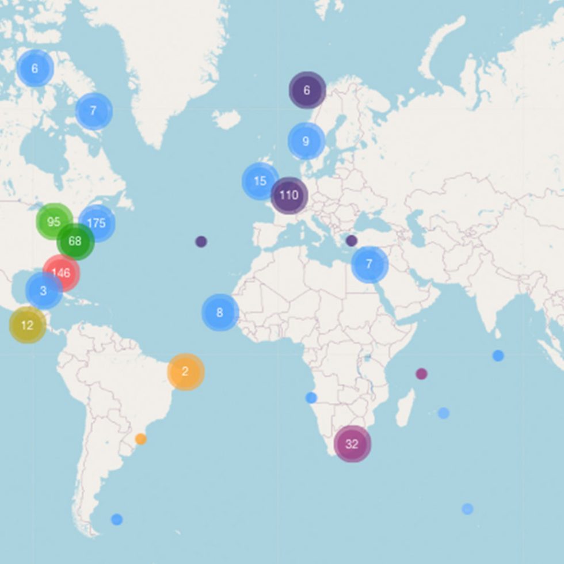This screenshot has width=564, height=564.
Task: Click the 8 cluster off West Africa
Action: 219,313
